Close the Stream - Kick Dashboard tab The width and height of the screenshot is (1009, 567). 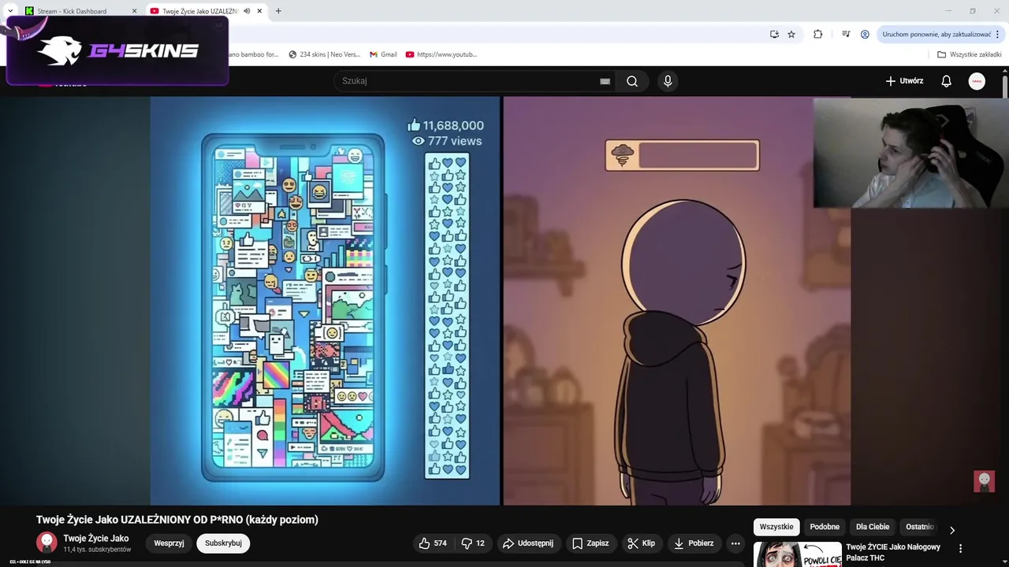134,11
